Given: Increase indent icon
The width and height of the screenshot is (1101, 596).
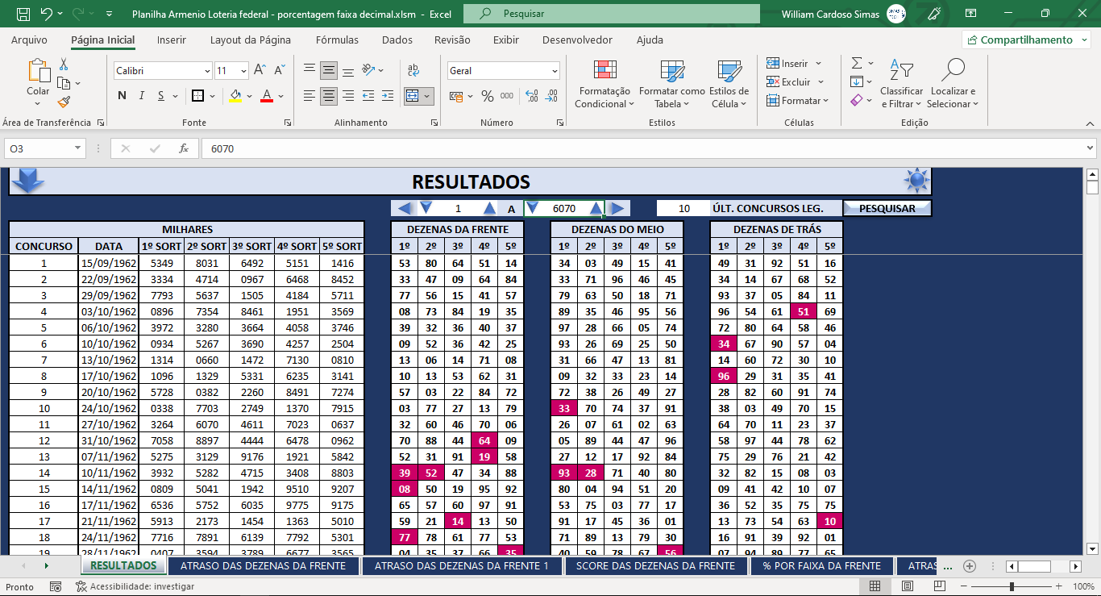Looking at the screenshot, I should coord(387,96).
